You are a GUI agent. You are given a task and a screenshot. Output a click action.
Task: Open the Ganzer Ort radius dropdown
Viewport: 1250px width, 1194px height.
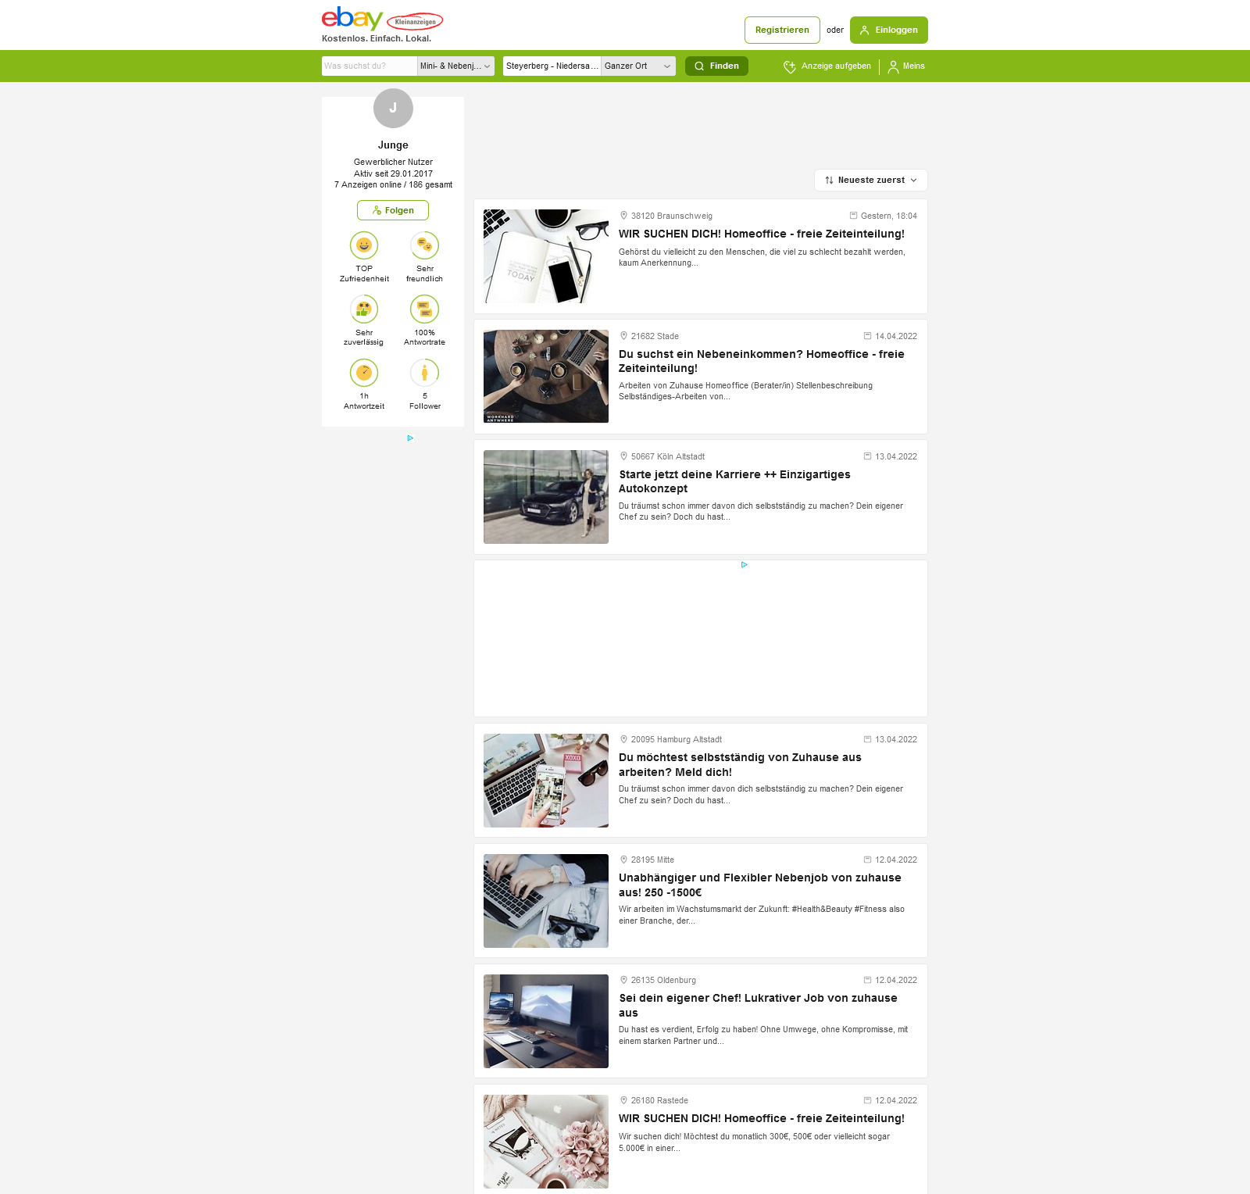point(638,66)
